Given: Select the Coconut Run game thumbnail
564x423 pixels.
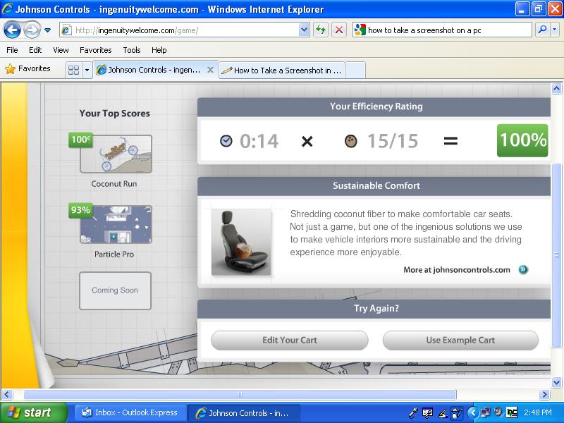Looking at the screenshot, I should point(116,154).
